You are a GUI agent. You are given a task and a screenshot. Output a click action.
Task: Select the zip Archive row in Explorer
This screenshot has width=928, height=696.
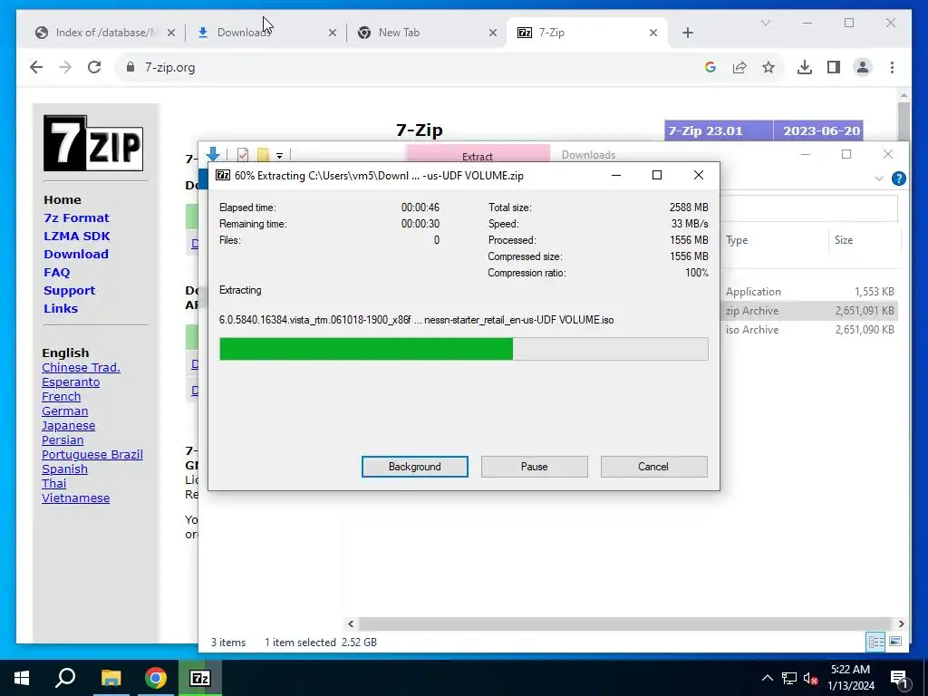(x=809, y=311)
